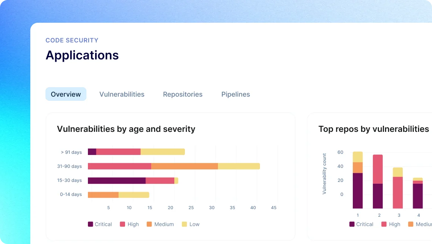Click the Low segment of > 91 days bar
432x244 pixels.
[x=163, y=152]
